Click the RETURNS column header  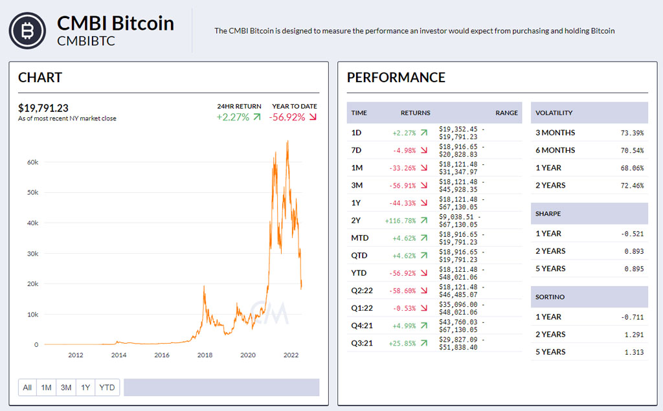click(415, 113)
